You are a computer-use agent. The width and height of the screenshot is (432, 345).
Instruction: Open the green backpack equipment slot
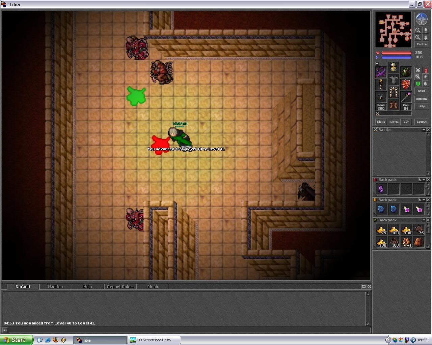406,72
